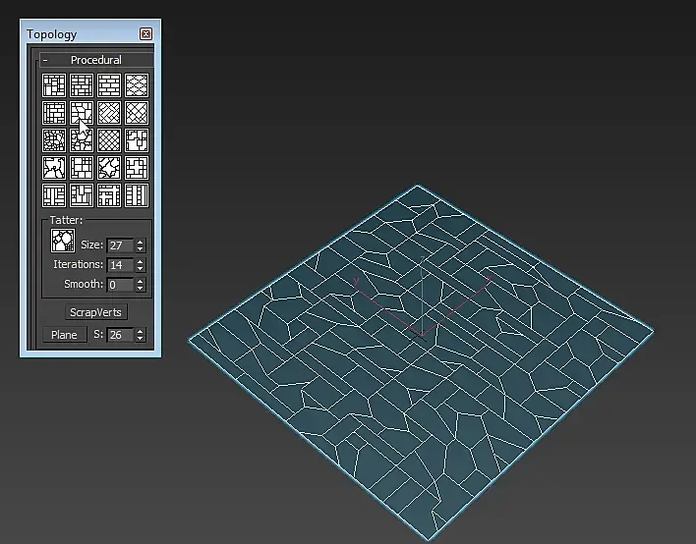Viewport: 696px width, 544px height.
Task: Apply the framed brick pattern, row two, first icon
Action: [x=54, y=113]
